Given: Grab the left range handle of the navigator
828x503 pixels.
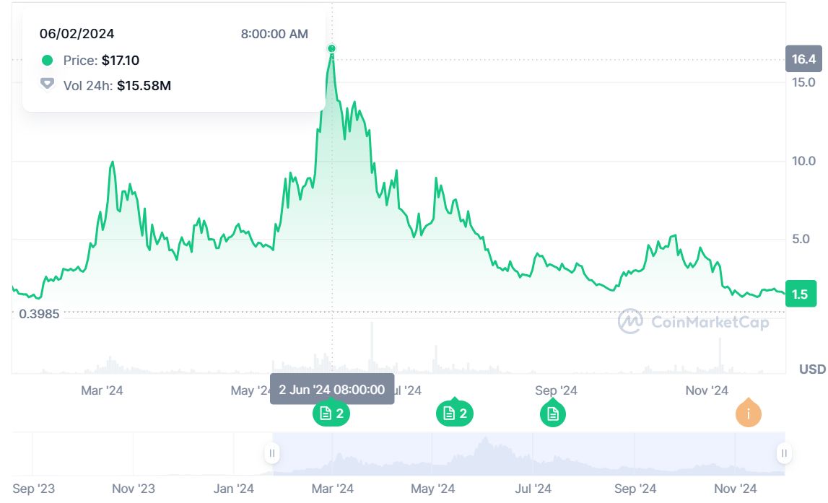Looking at the screenshot, I should 272,454.
